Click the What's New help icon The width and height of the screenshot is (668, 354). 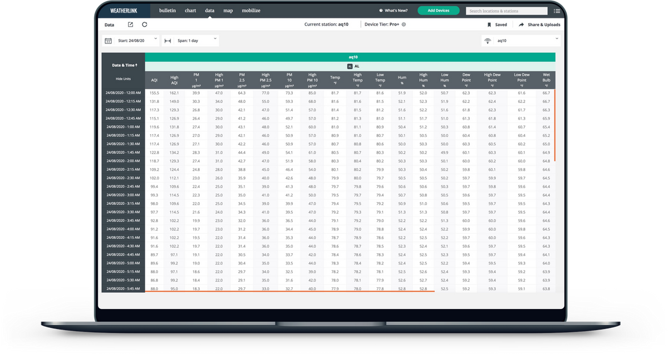[x=381, y=11]
